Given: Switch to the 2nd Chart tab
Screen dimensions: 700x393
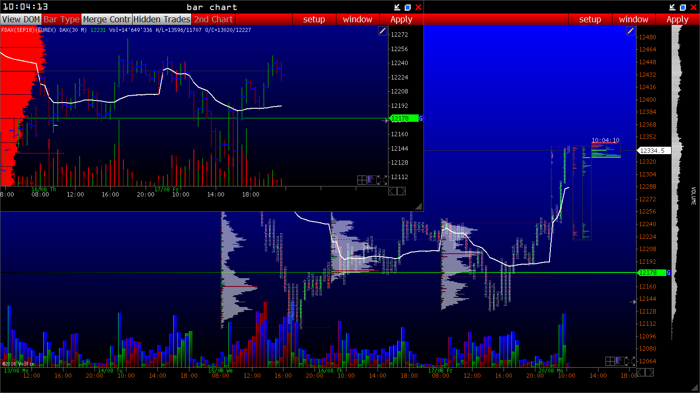Looking at the screenshot, I should 213,19.
